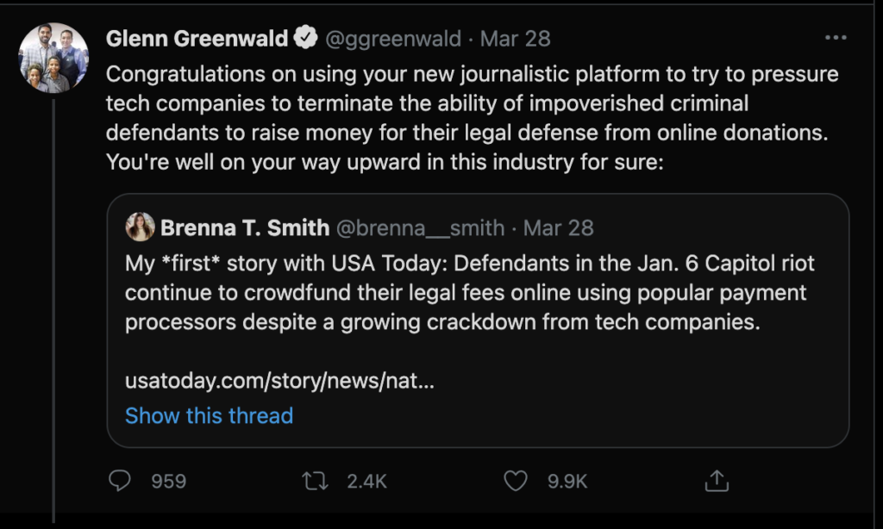Click the @brenna__smith handle
Viewport: 883px width, 529px height.
pyautogui.click(x=420, y=227)
